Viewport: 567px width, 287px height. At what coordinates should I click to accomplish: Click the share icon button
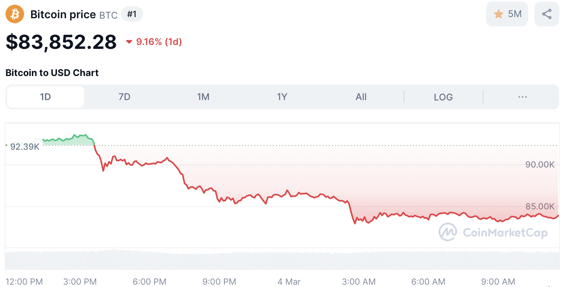(x=547, y=14)
